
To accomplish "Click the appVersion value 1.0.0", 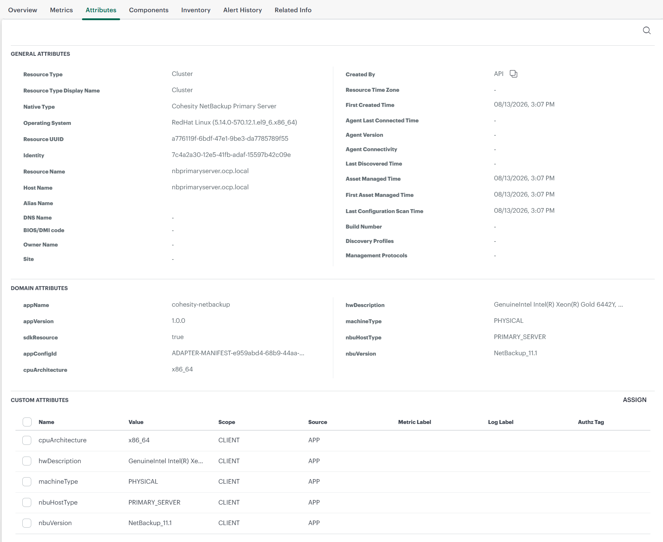I will [x=178, y=321].
